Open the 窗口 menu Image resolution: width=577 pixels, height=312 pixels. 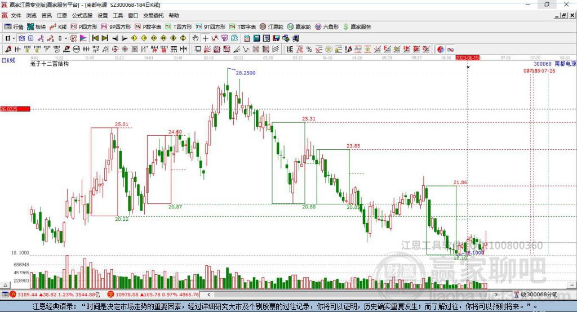point(133,15)
